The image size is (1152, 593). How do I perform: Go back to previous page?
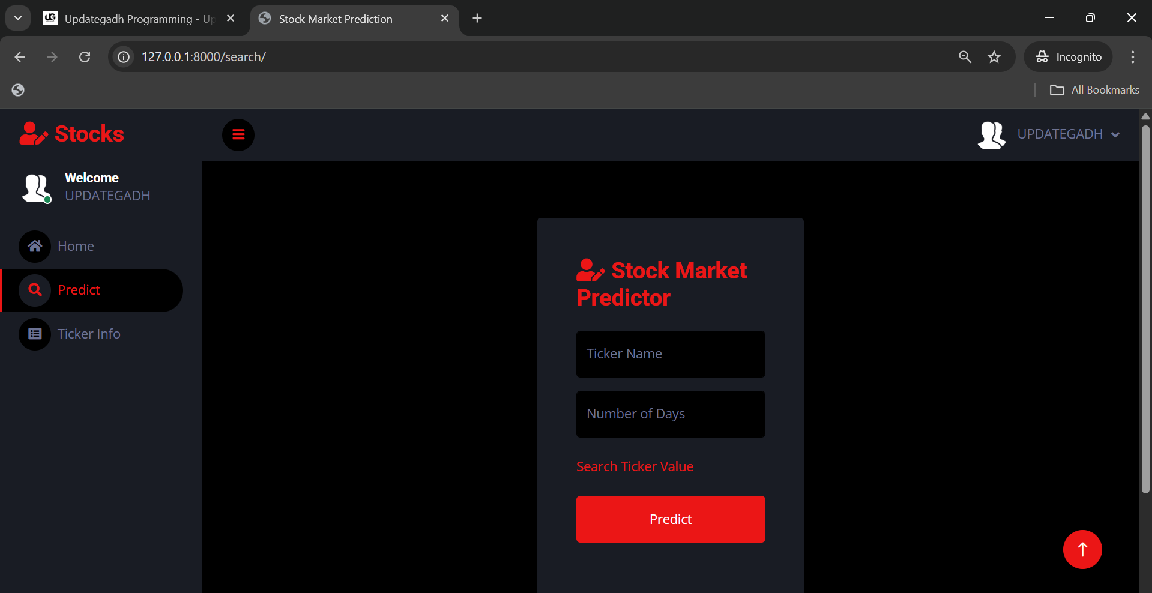pyautogui.click(x=20, y=57)
